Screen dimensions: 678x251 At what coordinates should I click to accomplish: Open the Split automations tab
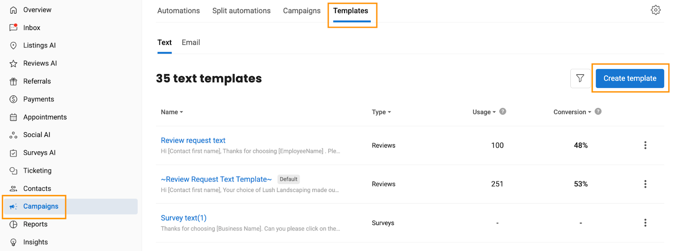pyautogui.click(x=241, y=11)
